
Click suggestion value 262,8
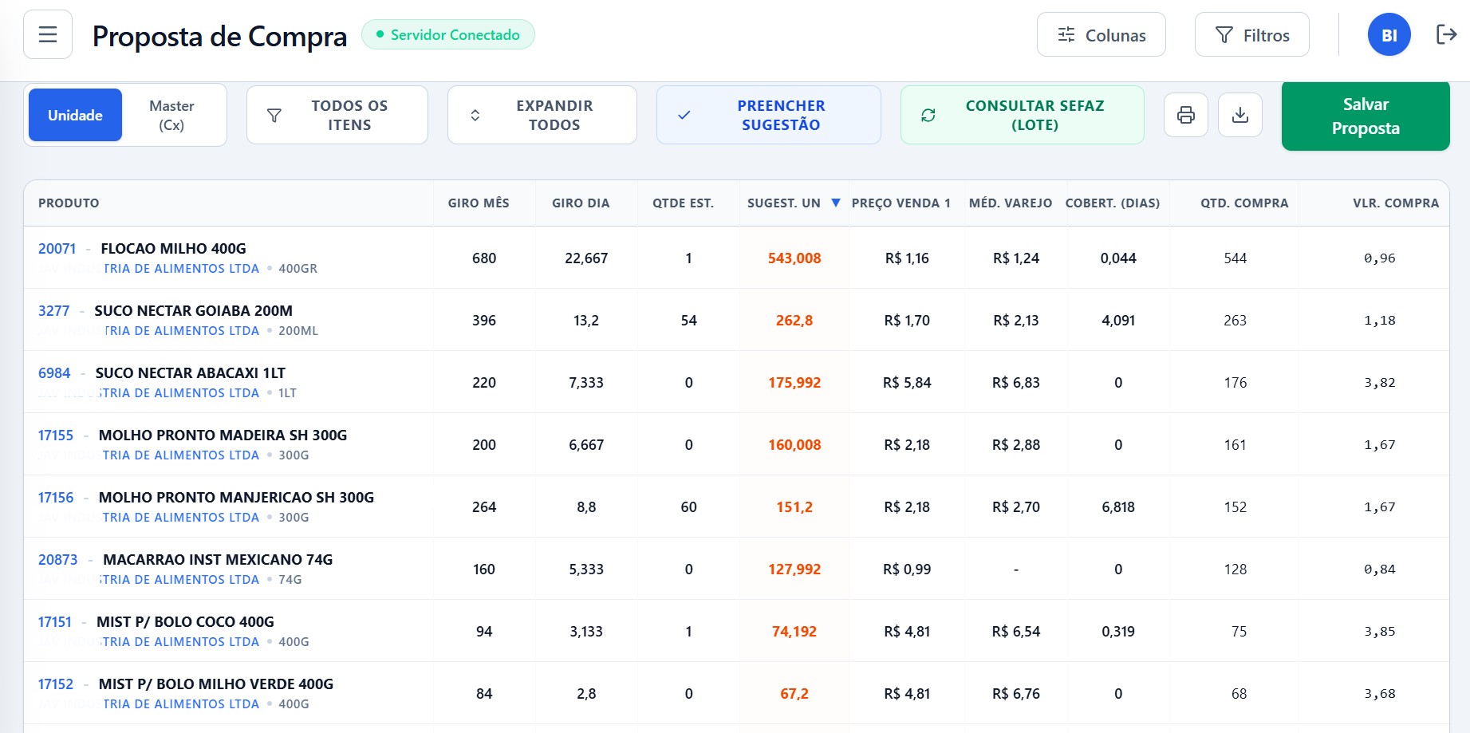coord(794,321)
